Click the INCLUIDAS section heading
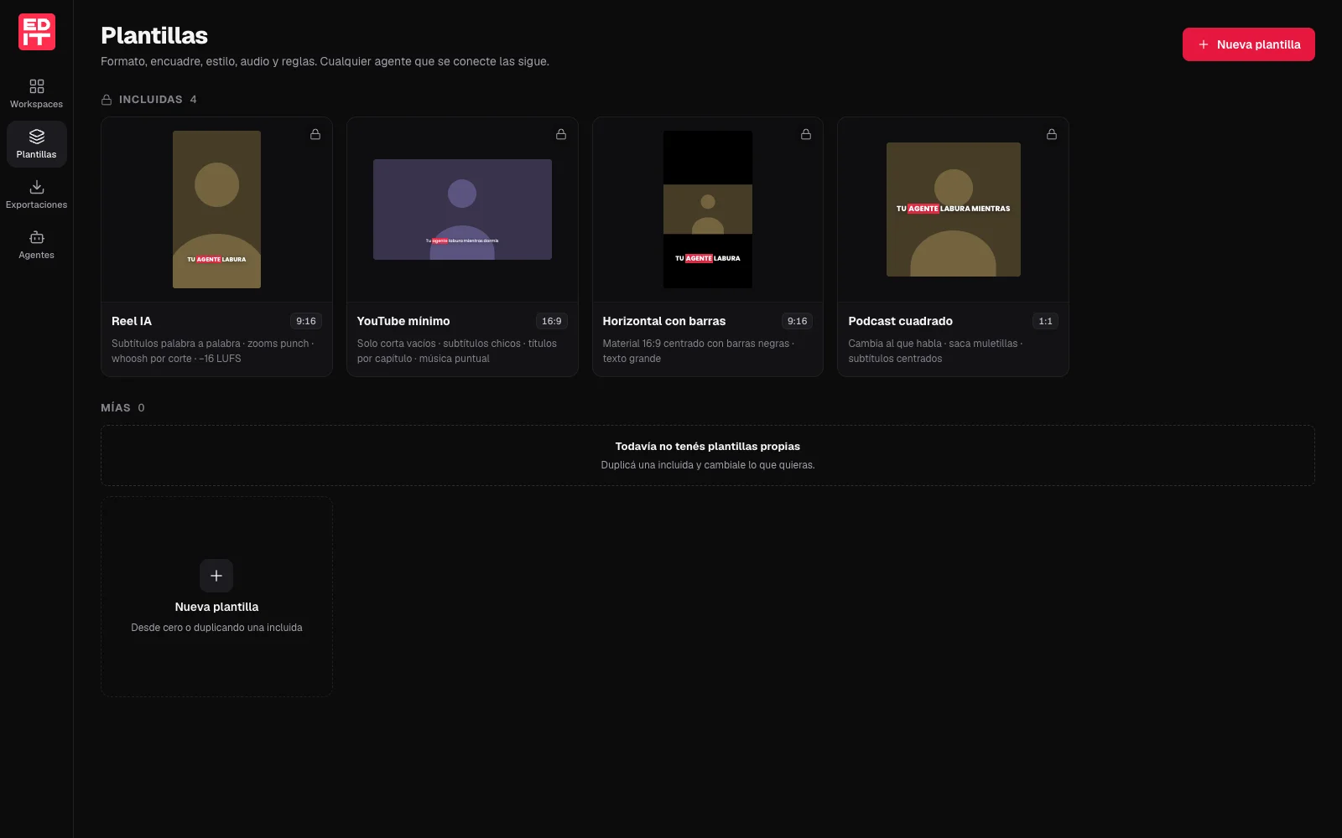The image size is (1342, 838). pos(151,100)
